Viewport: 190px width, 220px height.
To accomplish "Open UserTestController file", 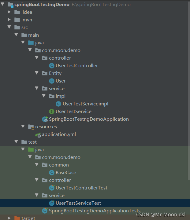I will (77, 66).
